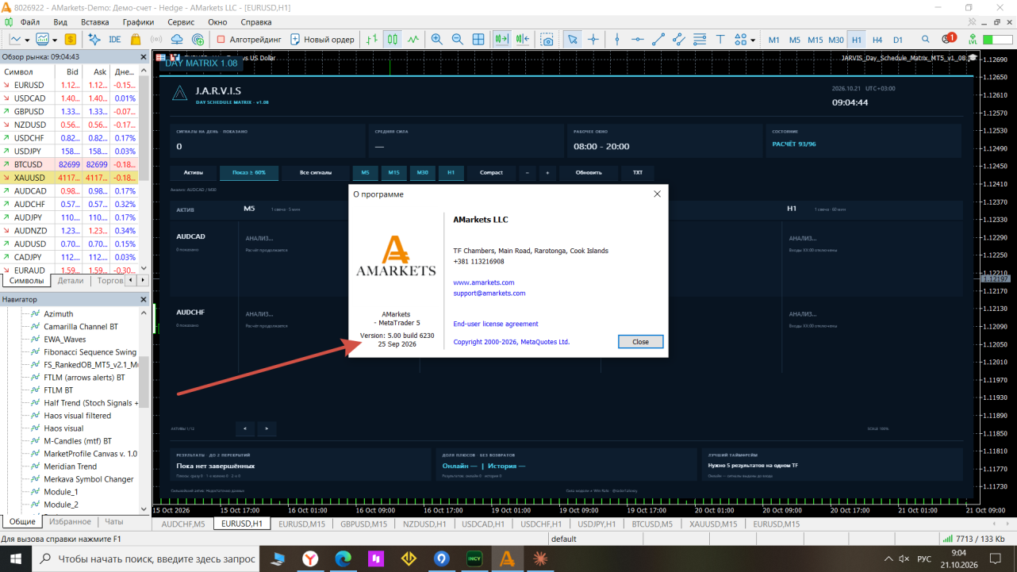The width and height of the screenshot is (1017, 572).
Task: Select the trendline drawing tool
Action: [x=658, y=39]
